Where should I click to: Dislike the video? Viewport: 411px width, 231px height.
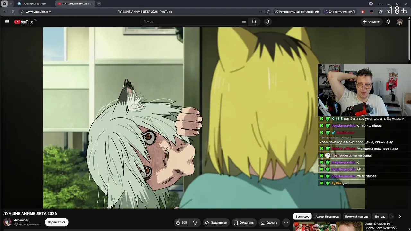pos(195,222)
